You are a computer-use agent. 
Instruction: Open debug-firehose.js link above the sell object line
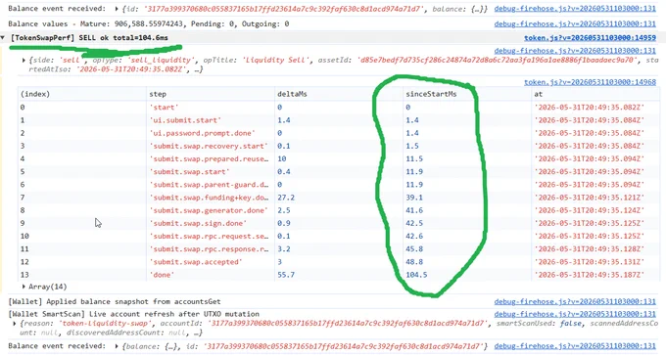pos(575,51)
